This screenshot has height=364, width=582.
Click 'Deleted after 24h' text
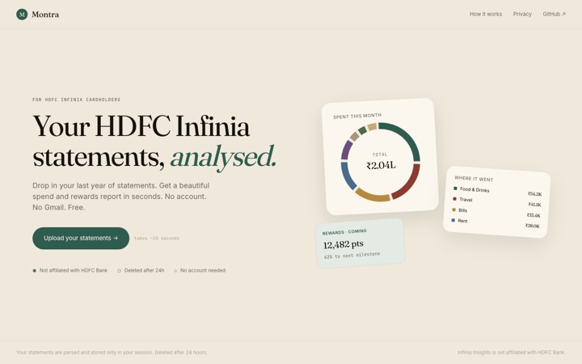coord(144,270)
